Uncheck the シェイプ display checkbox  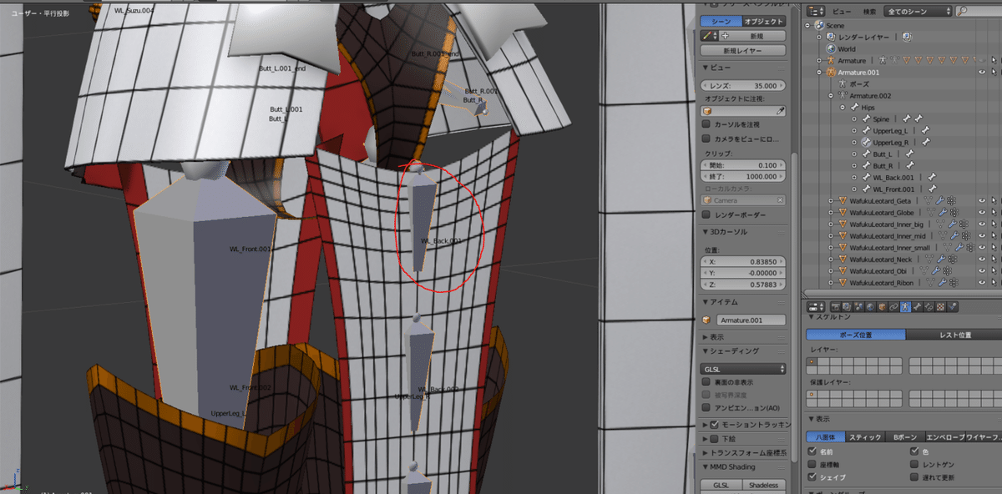[813, 477]
